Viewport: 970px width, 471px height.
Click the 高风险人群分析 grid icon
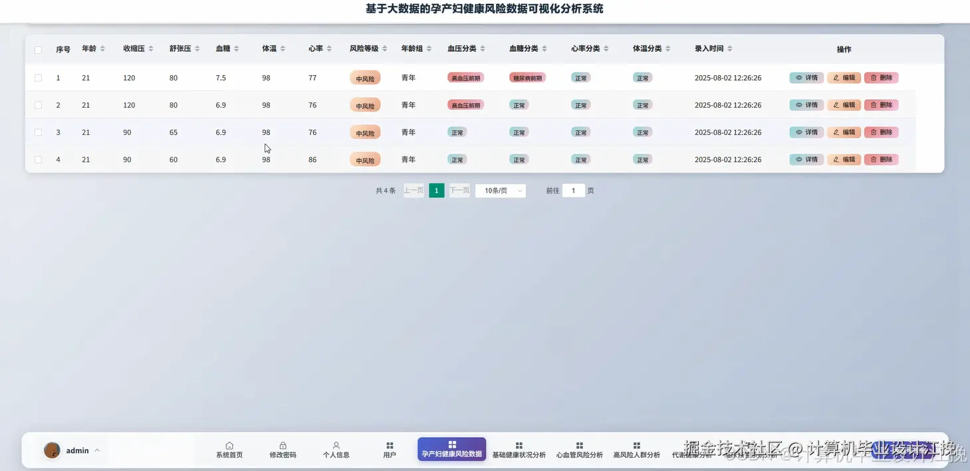point(637,446)
